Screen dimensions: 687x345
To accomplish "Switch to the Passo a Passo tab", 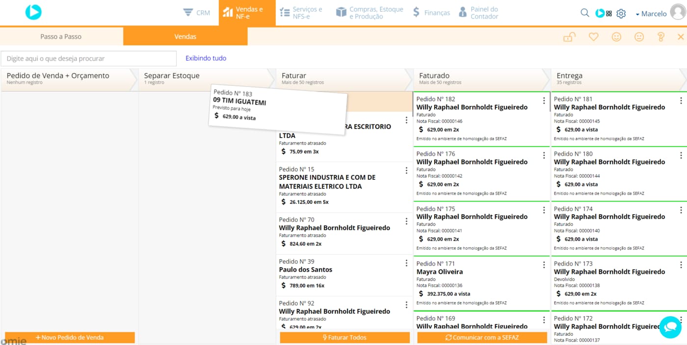I will pos(61,36).
